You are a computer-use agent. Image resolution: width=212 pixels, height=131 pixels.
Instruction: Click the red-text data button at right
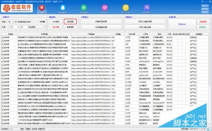[203, 22]
